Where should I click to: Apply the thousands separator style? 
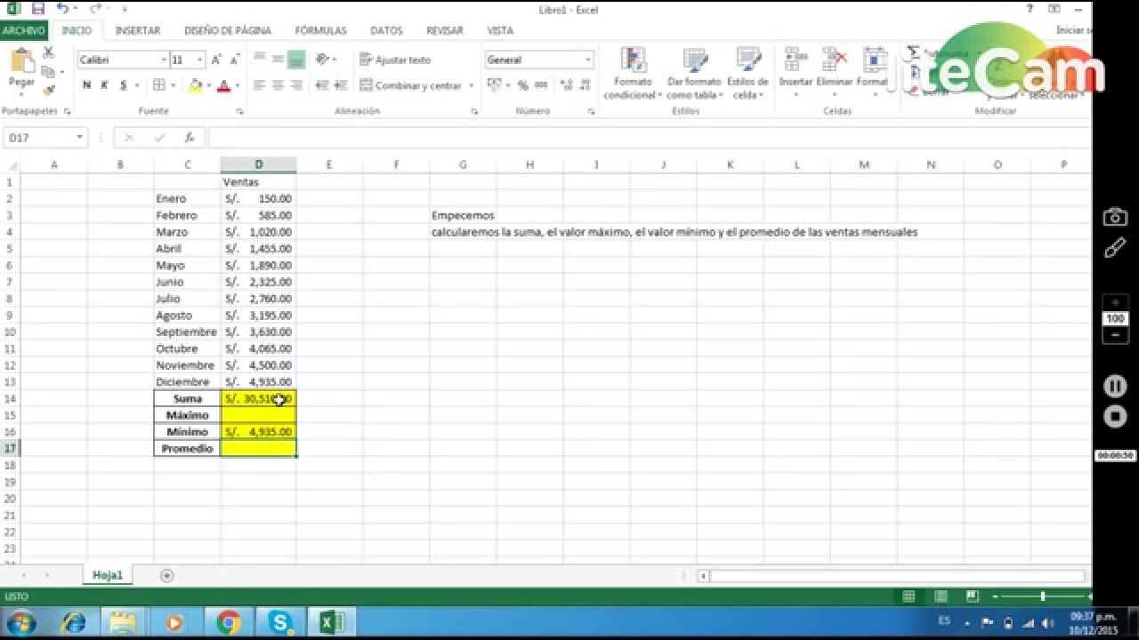(x=540, y=85)
